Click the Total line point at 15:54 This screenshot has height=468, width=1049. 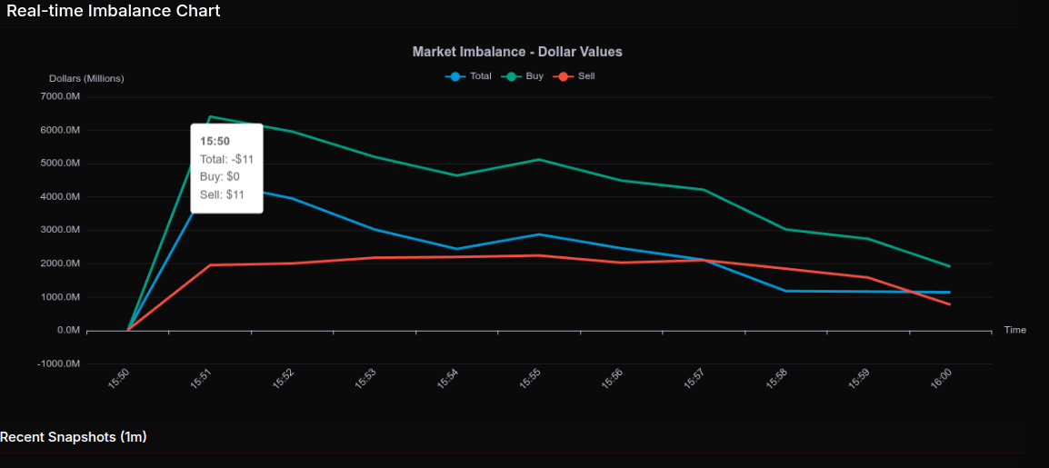click(x=457, y=249)
